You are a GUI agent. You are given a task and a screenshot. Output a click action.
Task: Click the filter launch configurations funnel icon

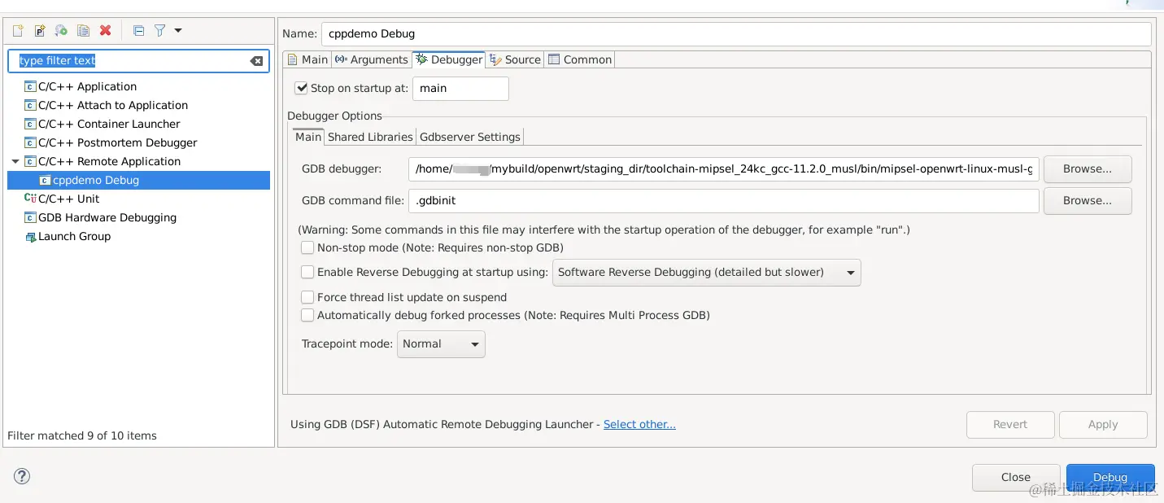pos(160,31)
